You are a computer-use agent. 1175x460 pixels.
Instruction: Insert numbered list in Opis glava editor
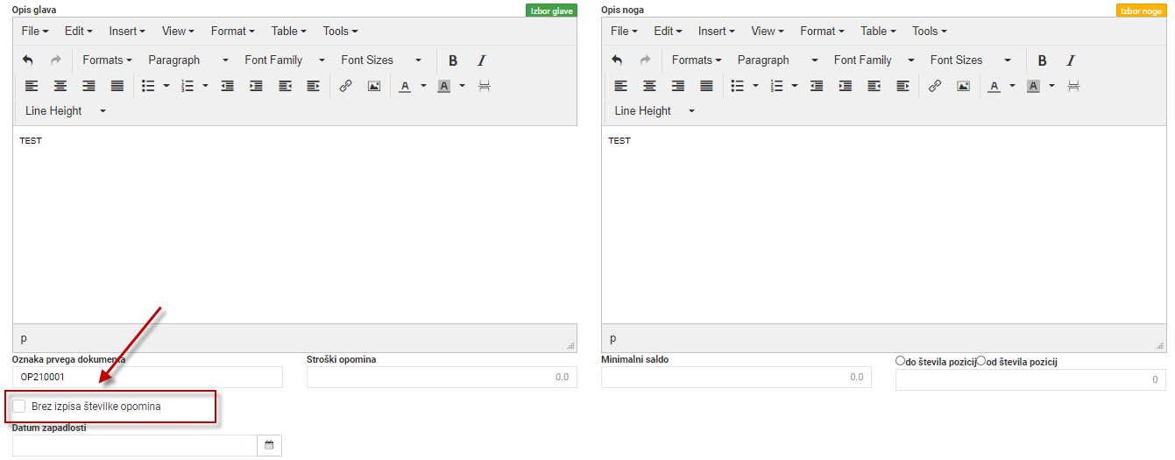pos(187,86)
